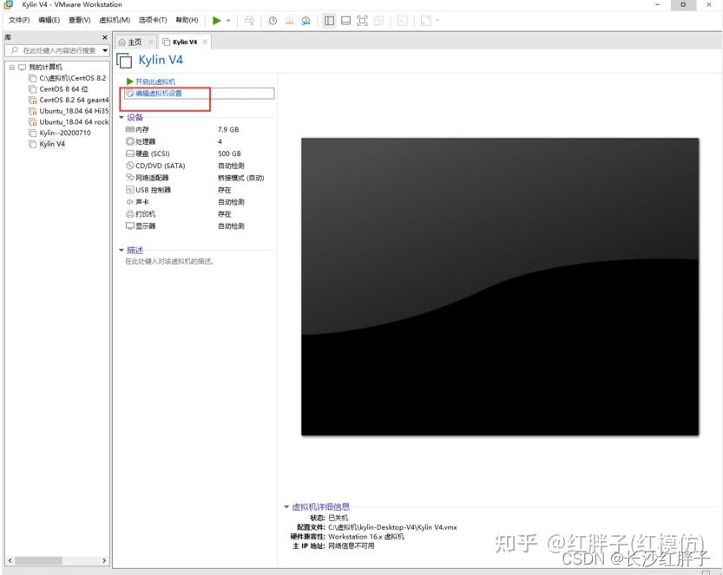Enter full screen mode icon
The image size is (723, 575).
point(363,20)
